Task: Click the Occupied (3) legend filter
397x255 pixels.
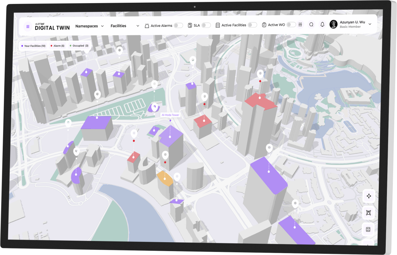Action: click(79, 46)
